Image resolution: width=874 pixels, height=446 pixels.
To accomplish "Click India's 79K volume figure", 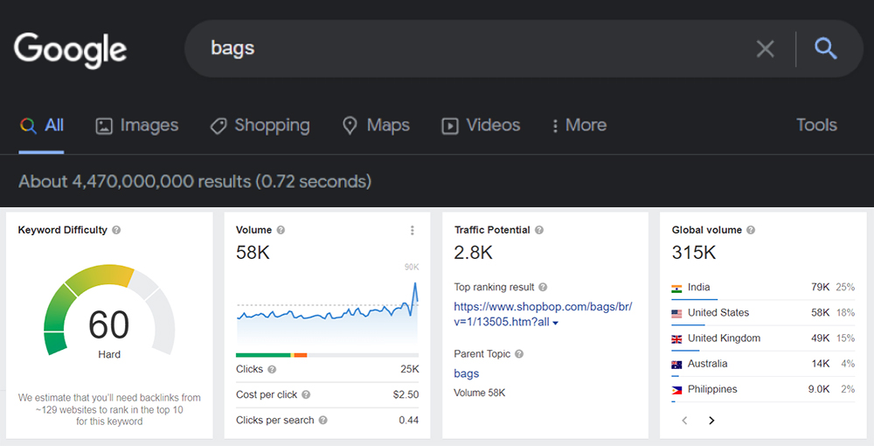I will [820, 287].
